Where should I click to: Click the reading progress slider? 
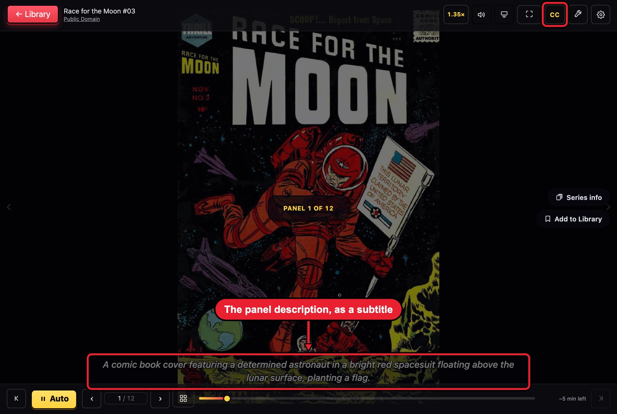pos(367,398)
